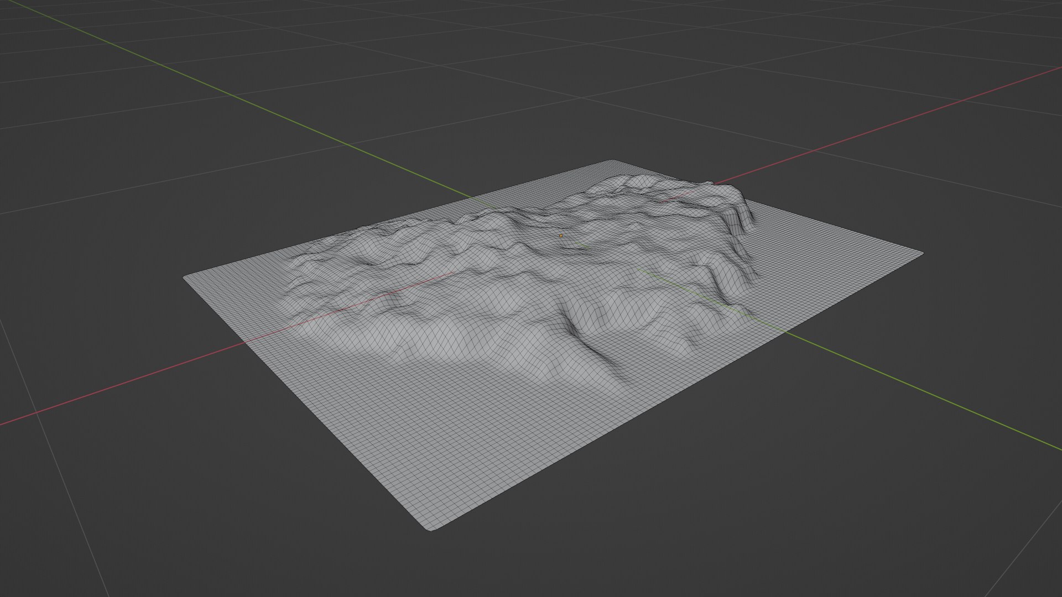1062x597 pixels.
Task: Click the orange object origin dot
Action: (x=561, y=235)
